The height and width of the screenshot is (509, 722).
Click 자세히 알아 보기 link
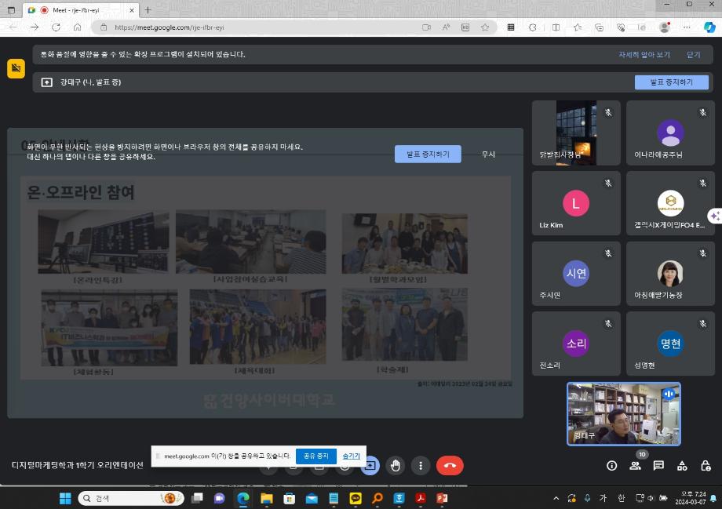pos(644,55)
